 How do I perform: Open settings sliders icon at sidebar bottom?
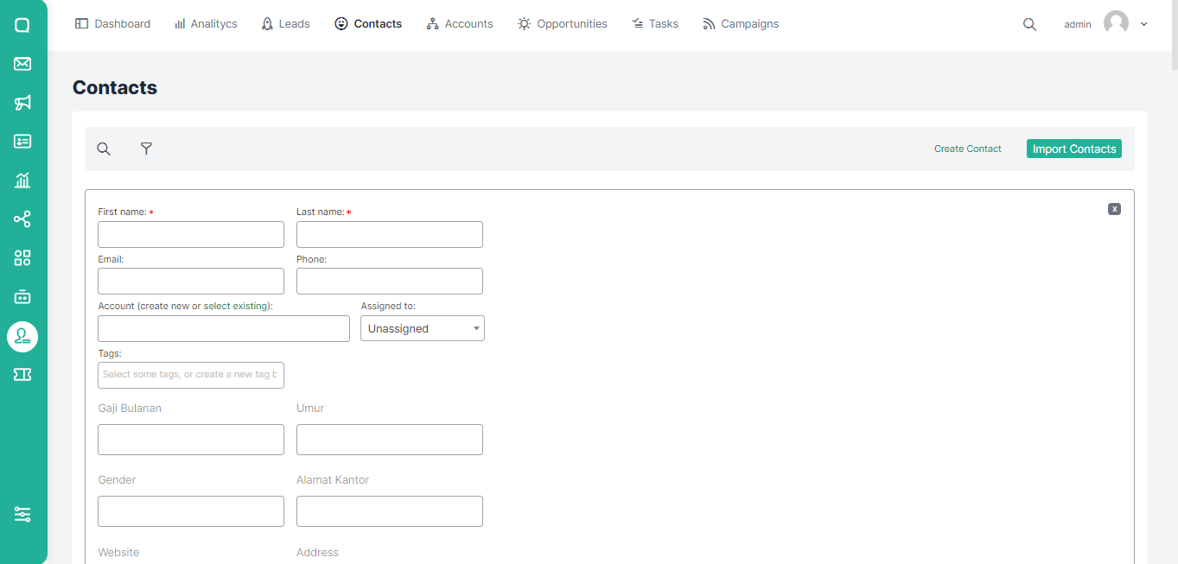pos(22,514)
